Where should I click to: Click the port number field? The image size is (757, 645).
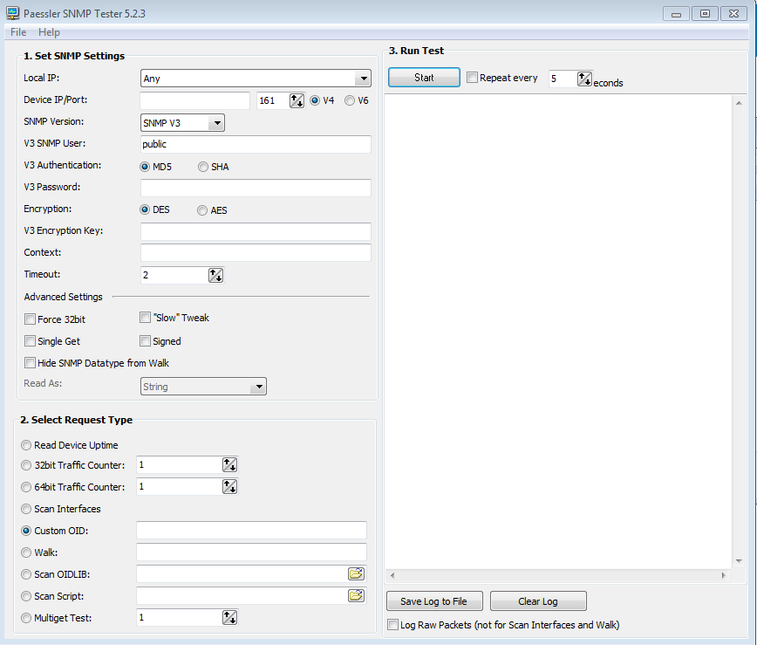273,100
